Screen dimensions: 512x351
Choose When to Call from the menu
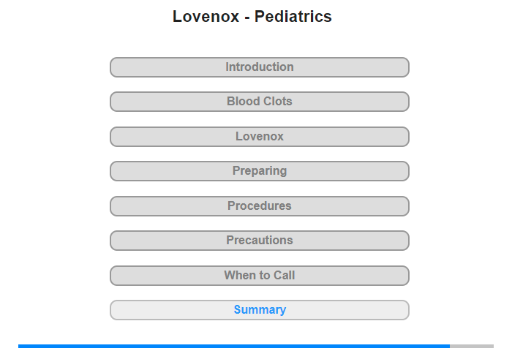click(259, 276)
